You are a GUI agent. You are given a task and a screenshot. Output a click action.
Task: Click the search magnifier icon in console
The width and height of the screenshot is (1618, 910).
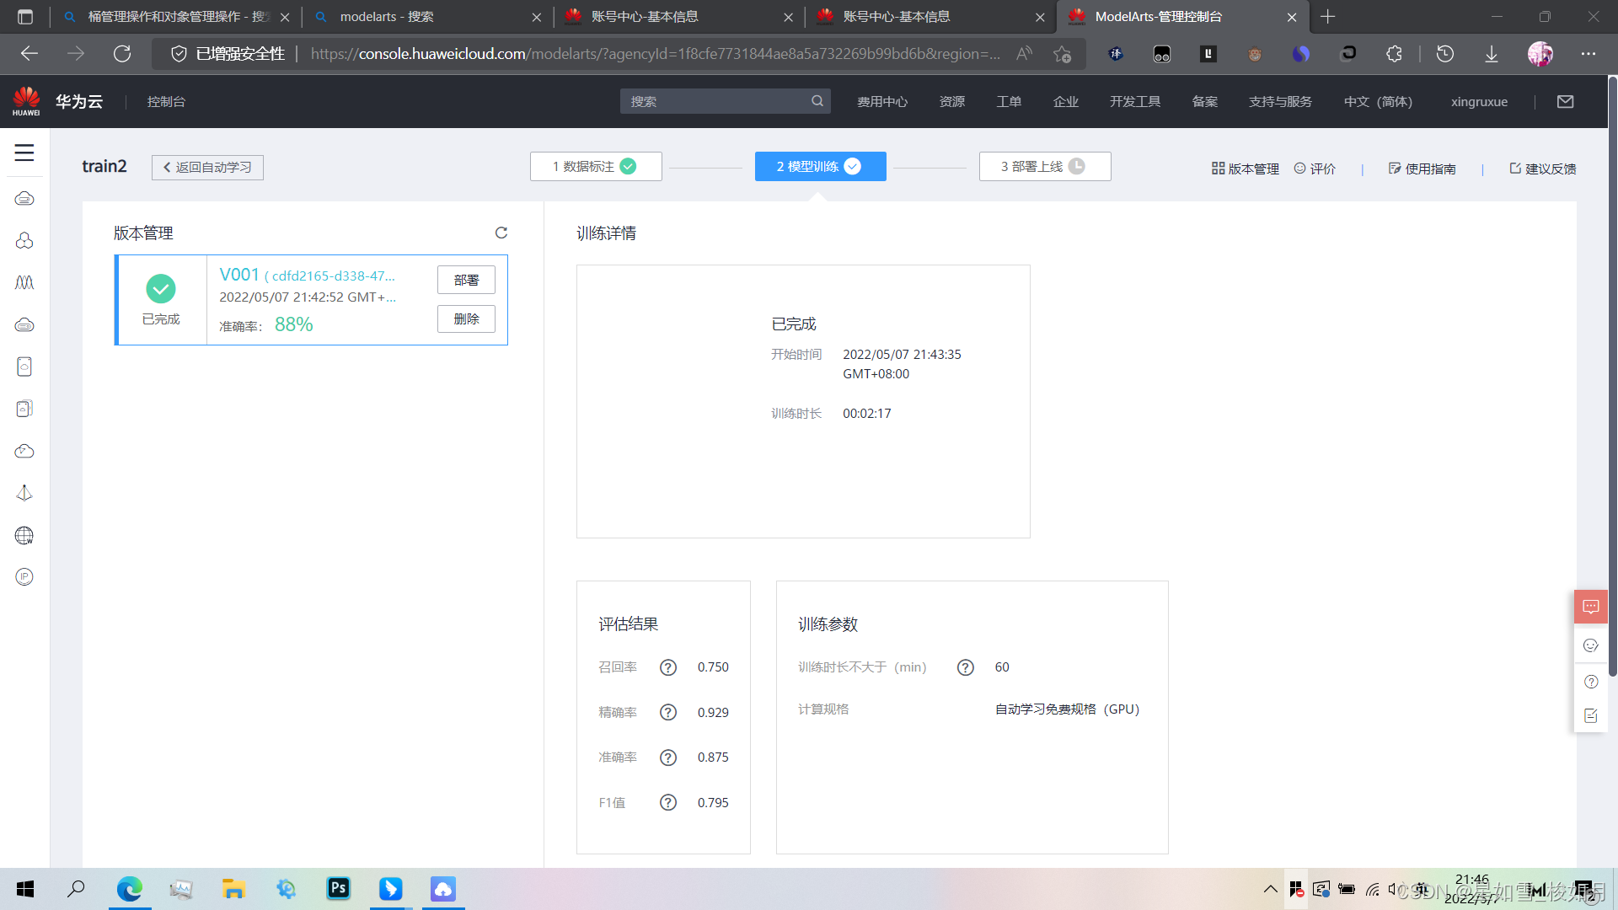tap(817, 101)
